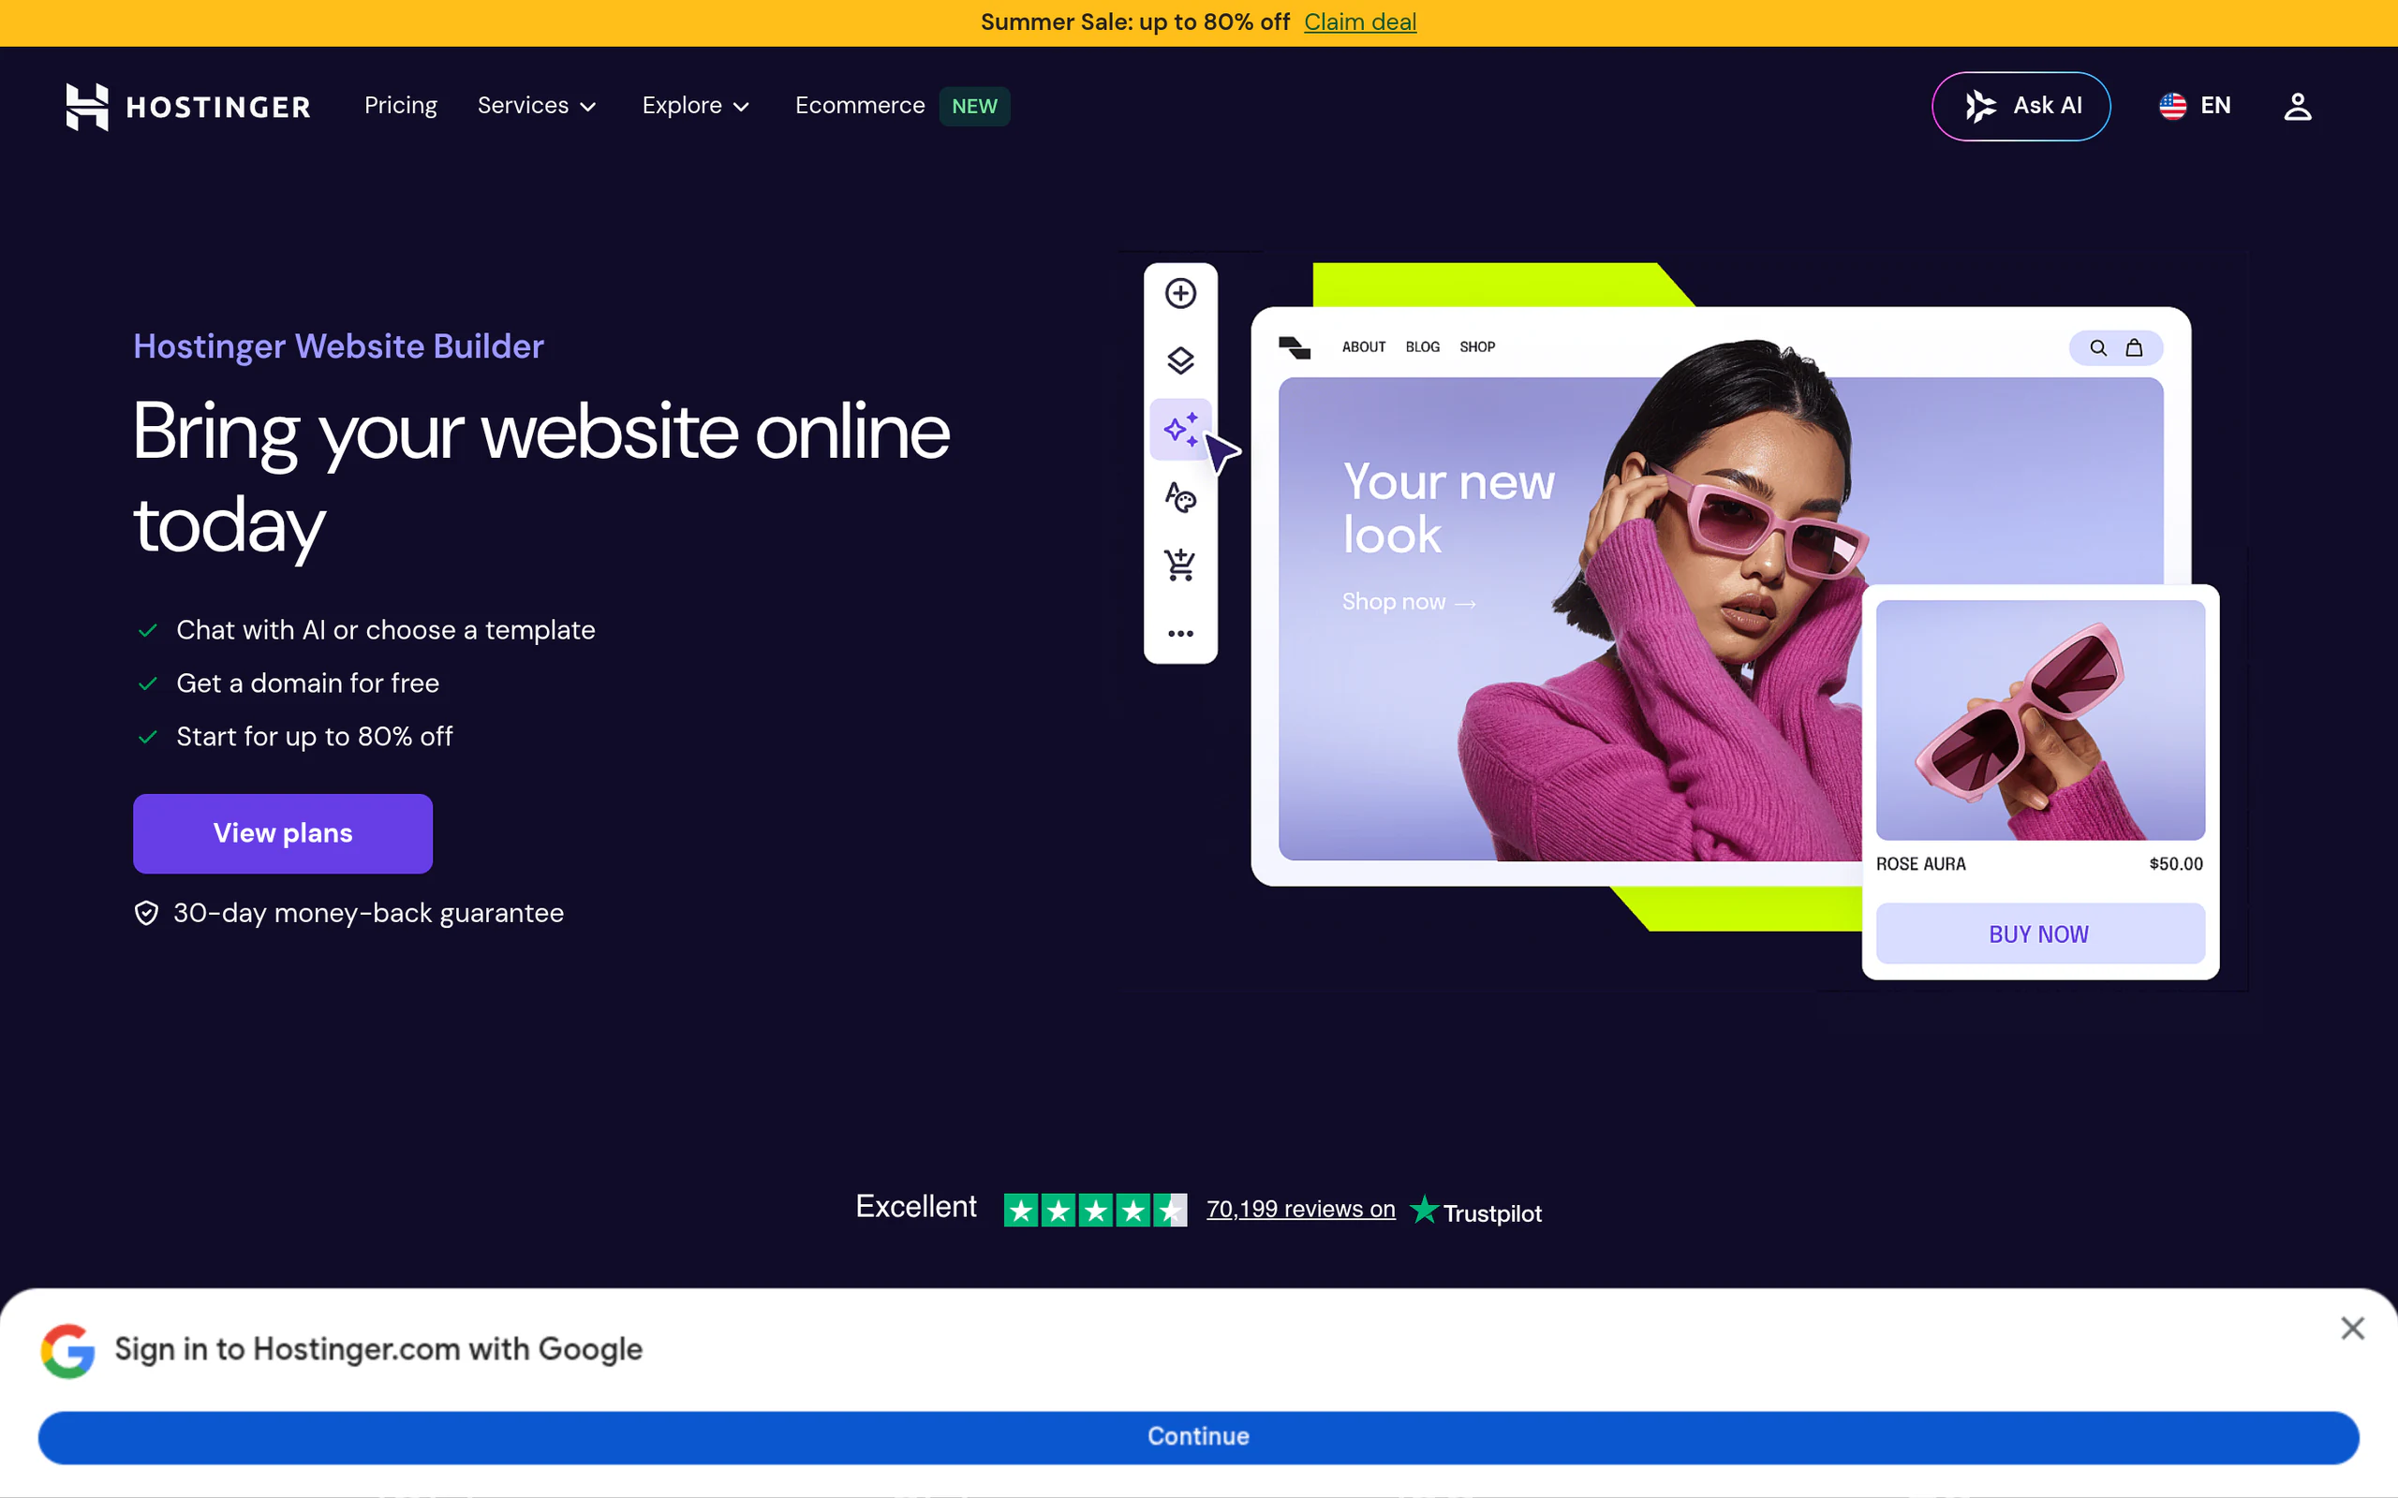Screen dimensions: 2398x1498
Task: Click the shopping bag icon in preview
Action: [2134, 347]
